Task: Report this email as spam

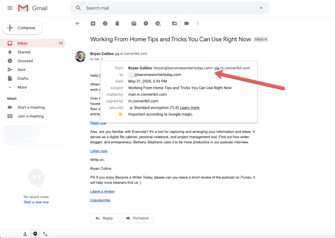Action: click(x=105, y=23)
